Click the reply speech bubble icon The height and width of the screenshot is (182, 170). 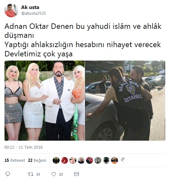click(8, 174)
